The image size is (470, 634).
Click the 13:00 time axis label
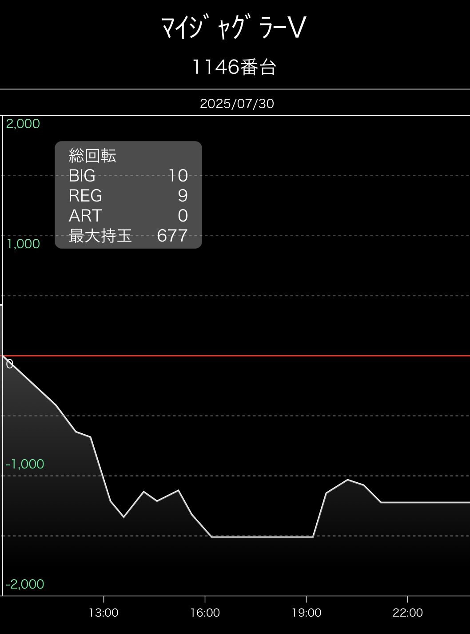pos(104,613)
